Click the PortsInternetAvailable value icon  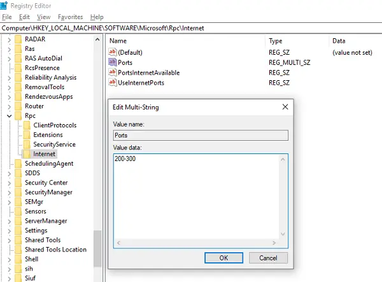113,73
